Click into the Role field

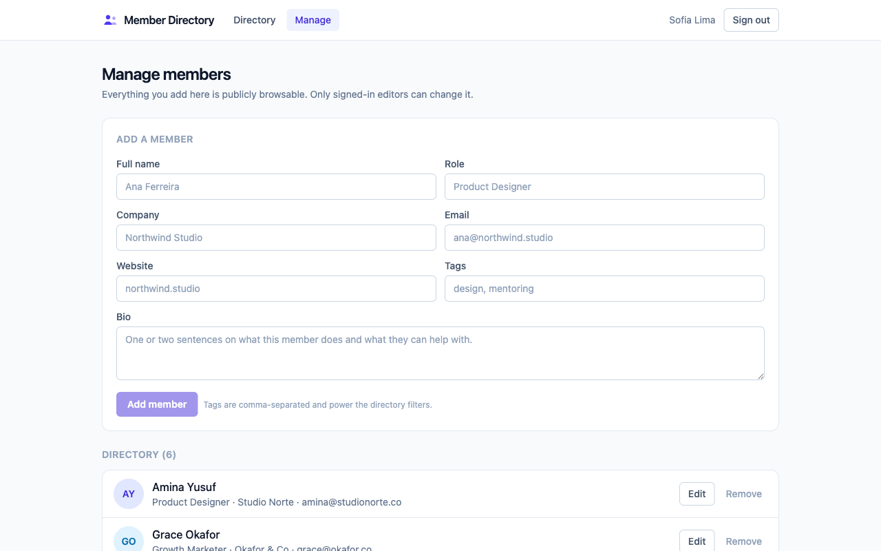click(604, 187)
